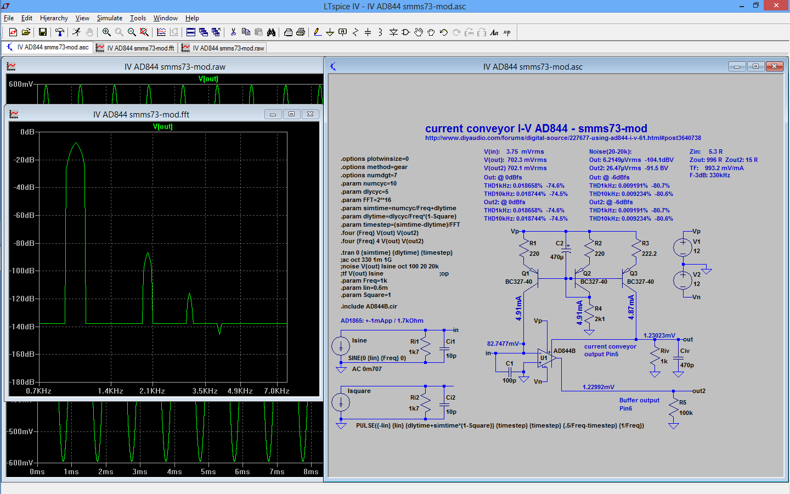
Task: Open the Window menu
Action: pyautogui.click(x=166, y=18)
